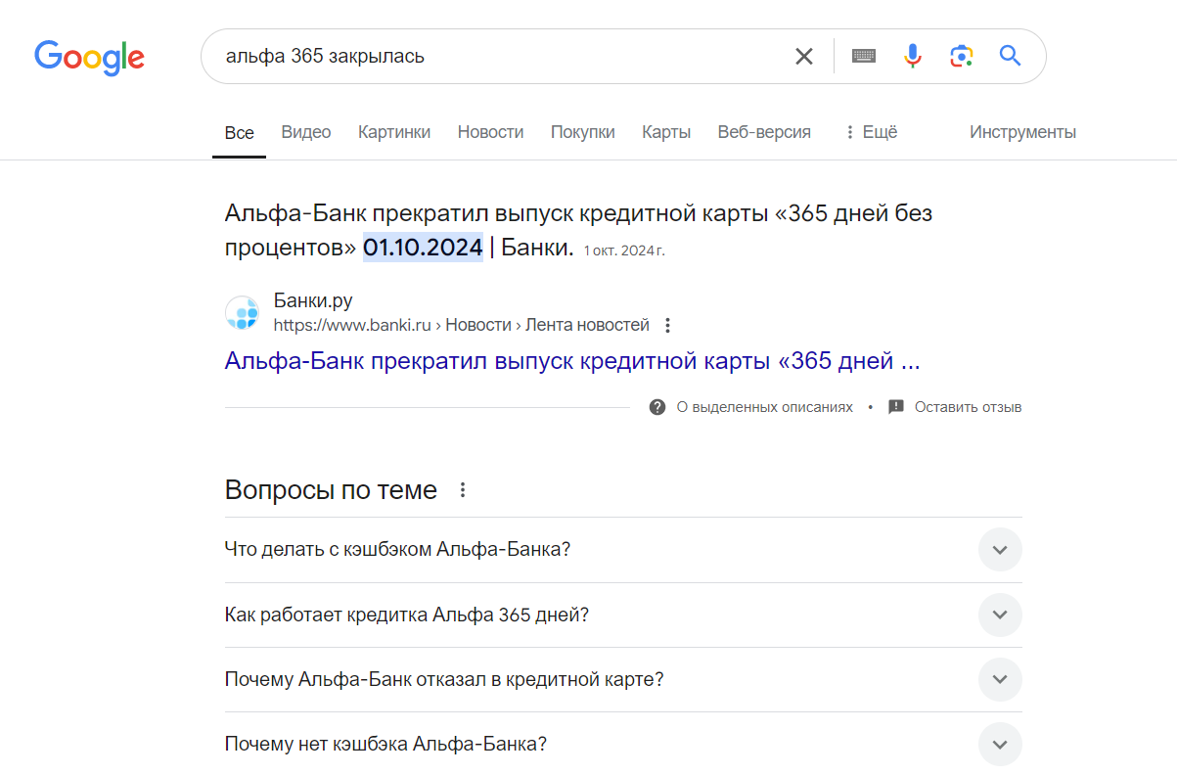Expand Почему нет кэшбэка Альфа-Банка question
The width and height of the screenshot is (1177, 775).
[1000, 744]
